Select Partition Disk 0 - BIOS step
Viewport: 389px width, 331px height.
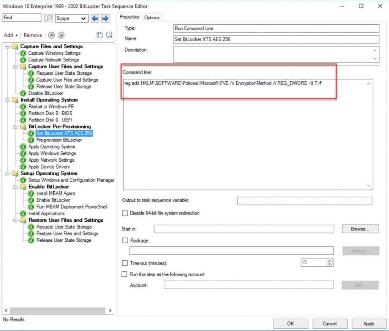pyautogui.click(x=50, y=113)
